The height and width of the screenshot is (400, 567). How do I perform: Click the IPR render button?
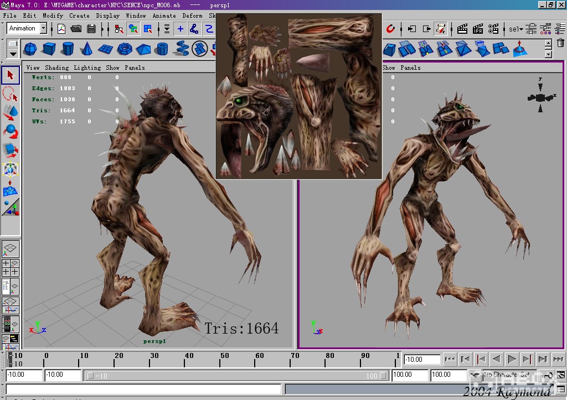(x=478, y=29)
